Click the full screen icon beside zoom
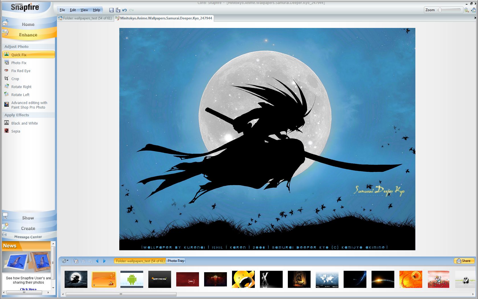The image size is (478, 299). (x=473, y=10)
